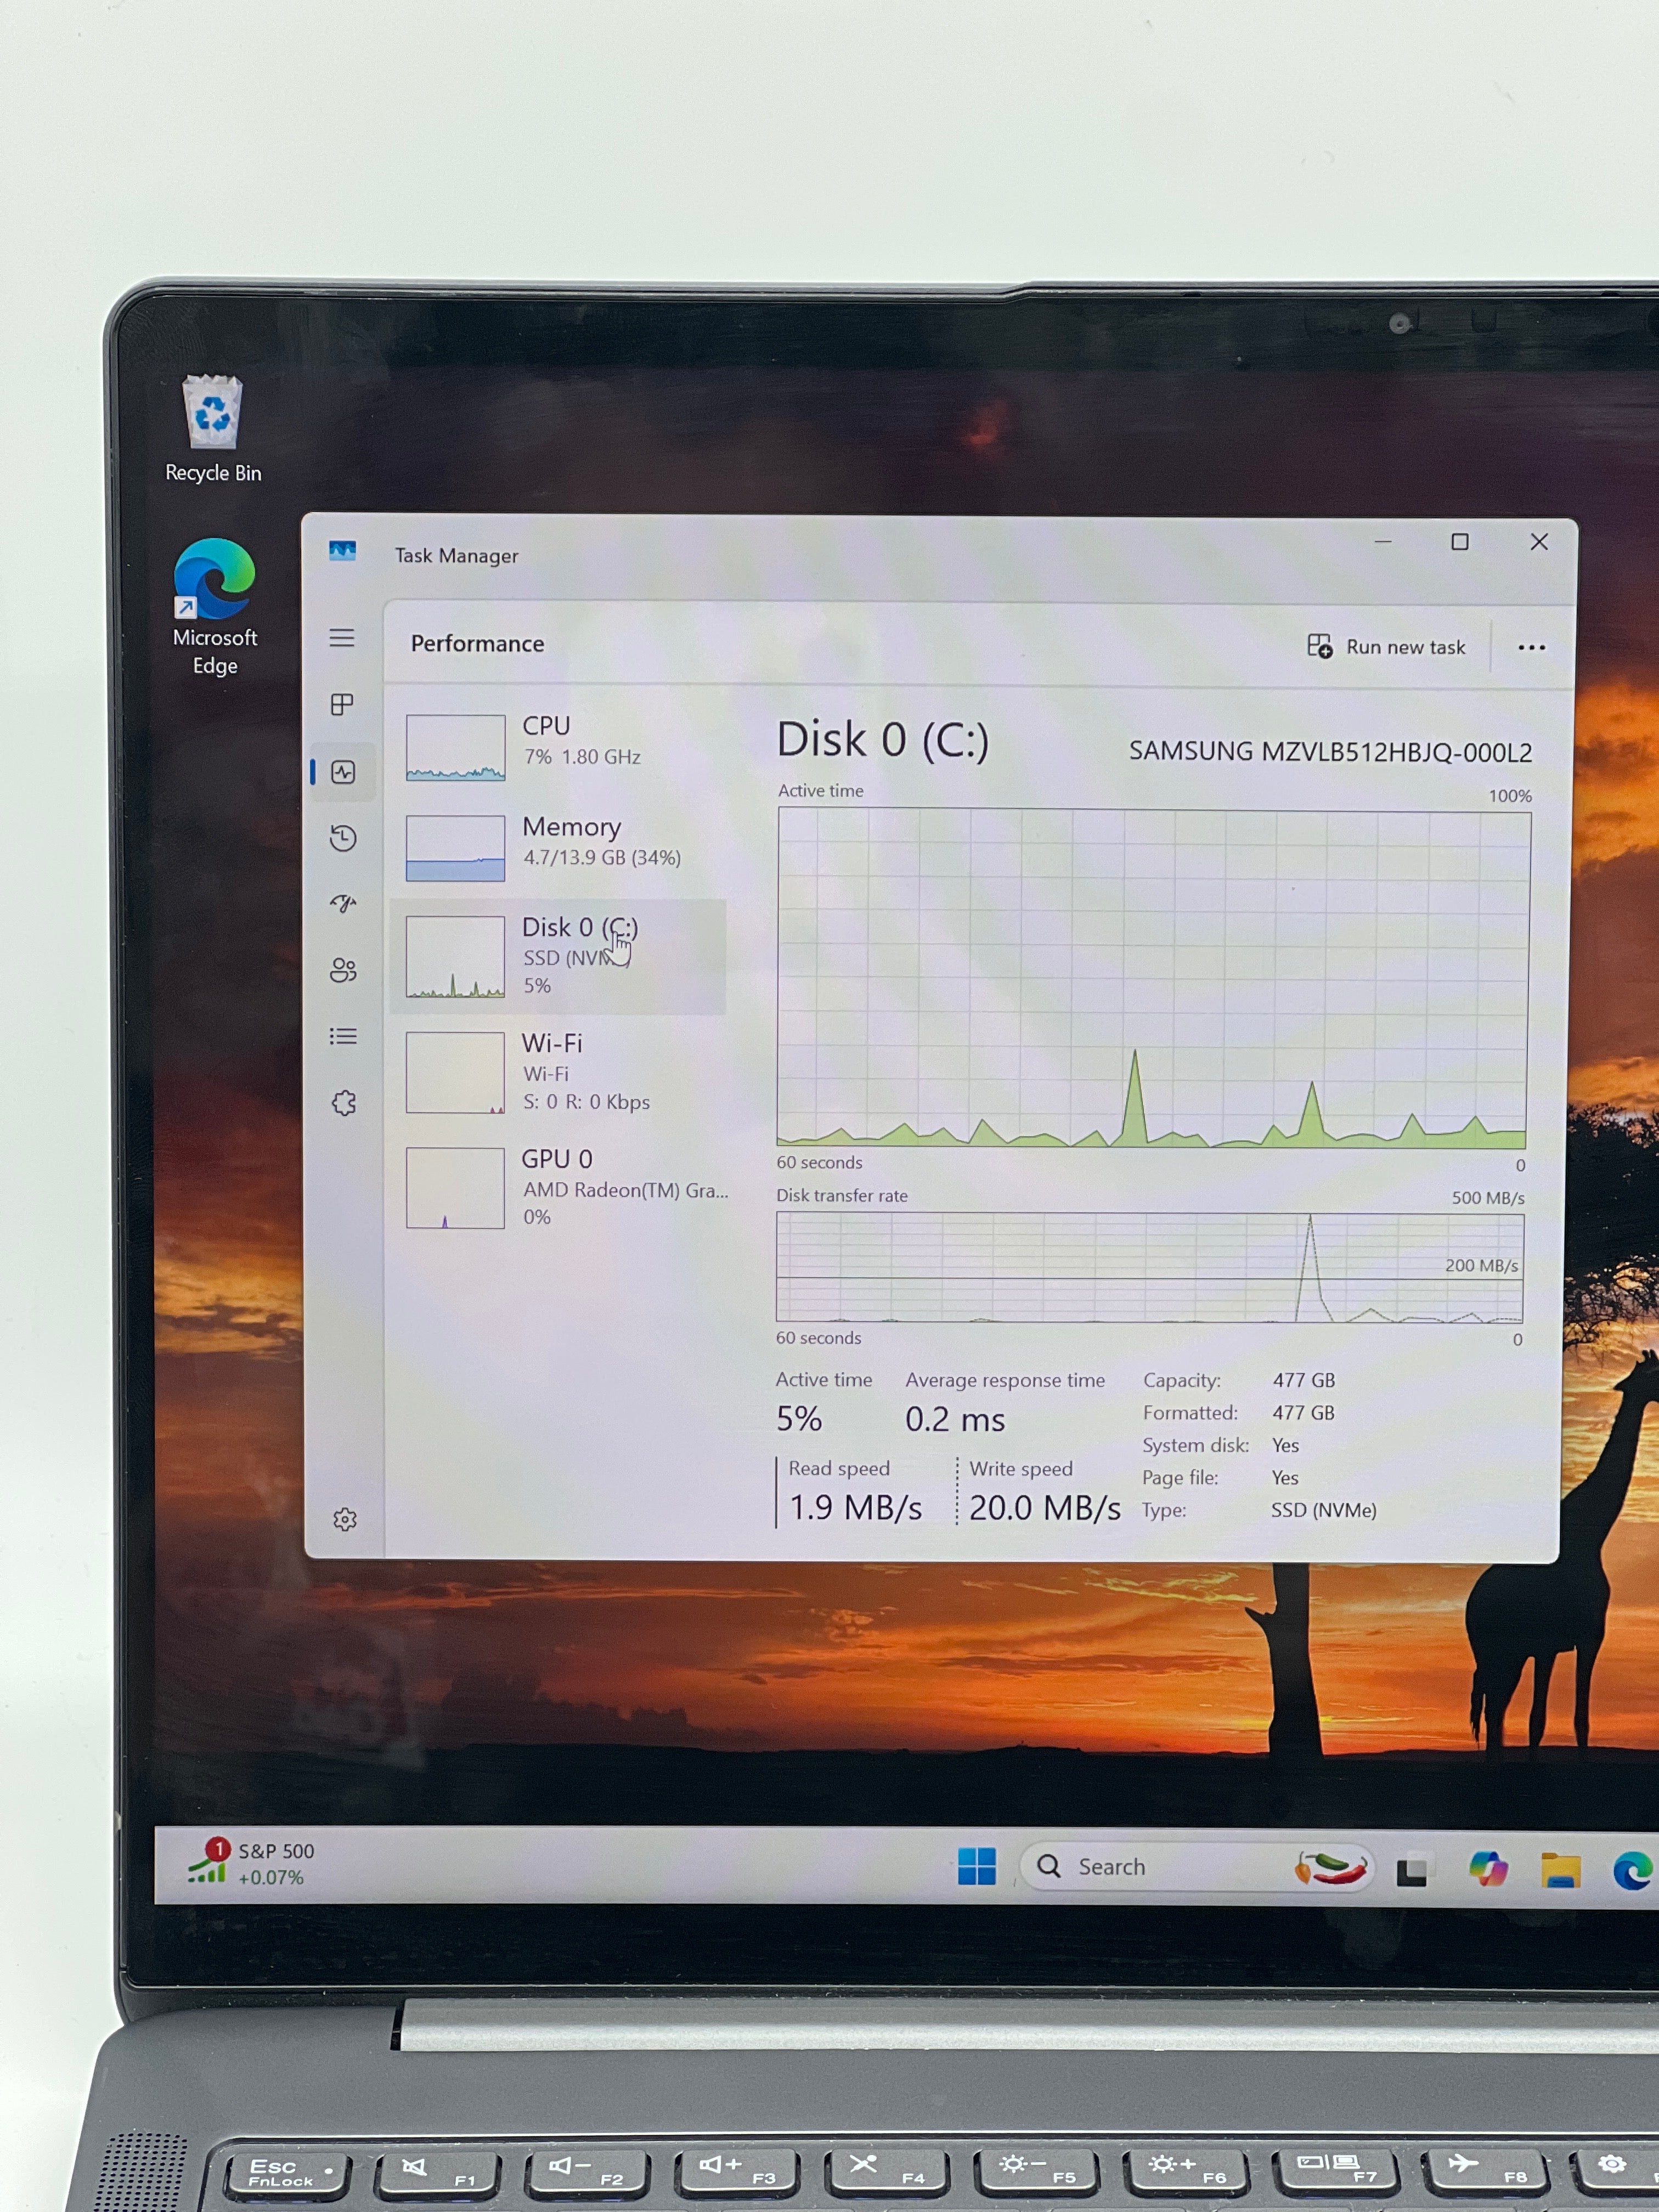Click the Page file Yes value

coord(1285,1478)
